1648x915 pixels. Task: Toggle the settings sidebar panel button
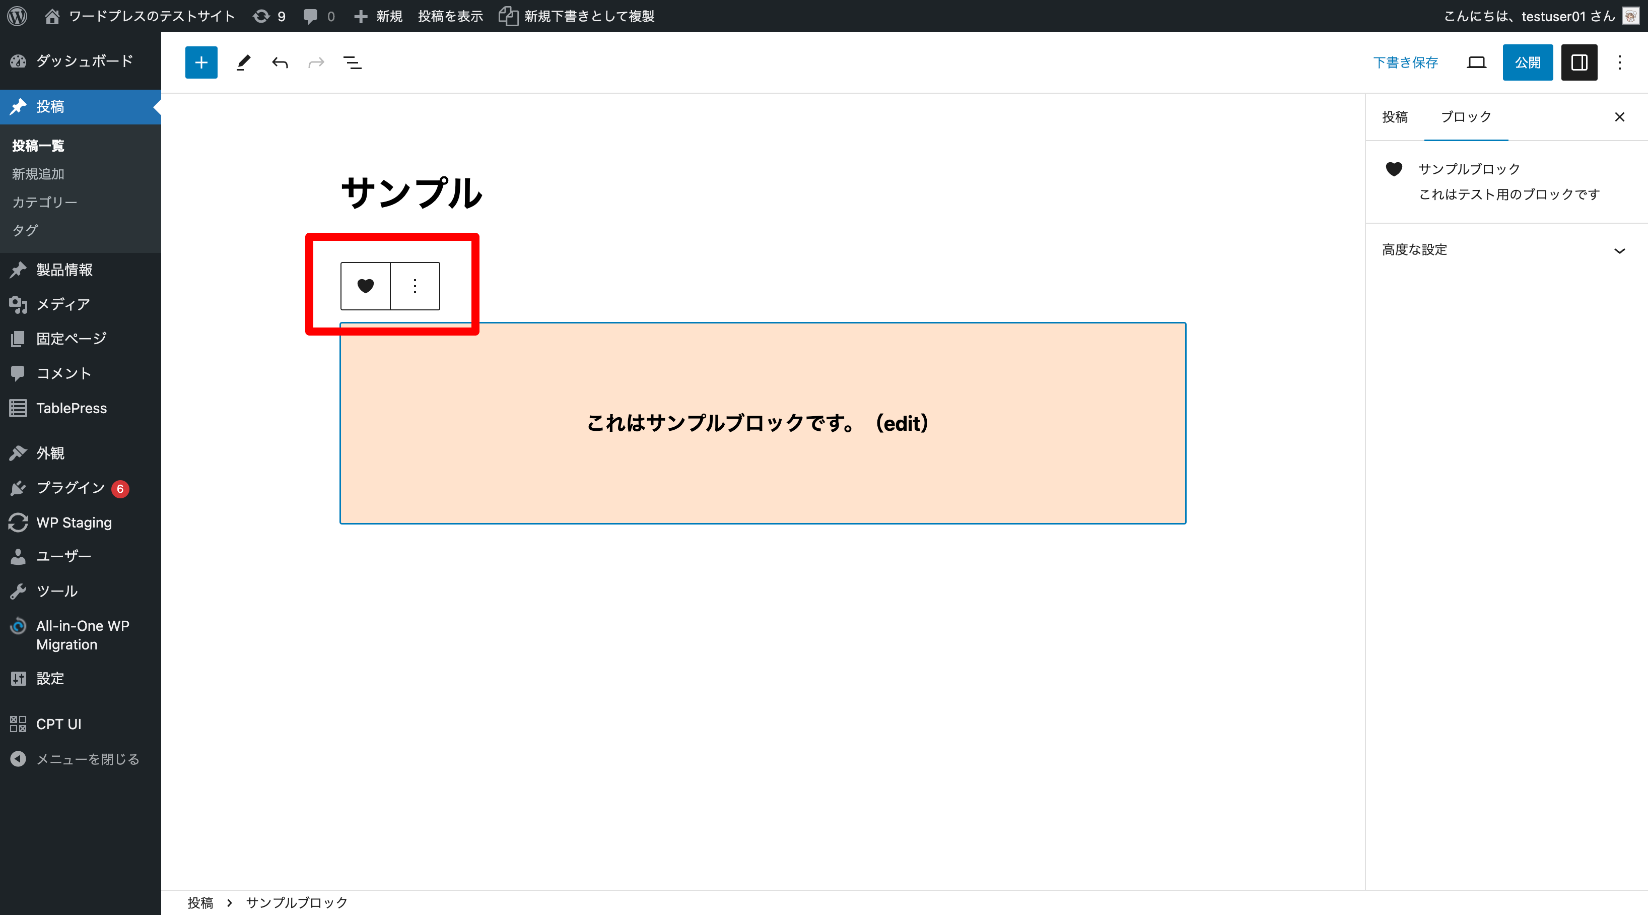pyautogui.click(x=1579, y=62)
